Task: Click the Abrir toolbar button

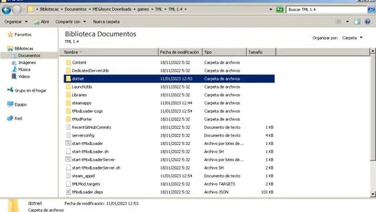Action: [42, 22]
